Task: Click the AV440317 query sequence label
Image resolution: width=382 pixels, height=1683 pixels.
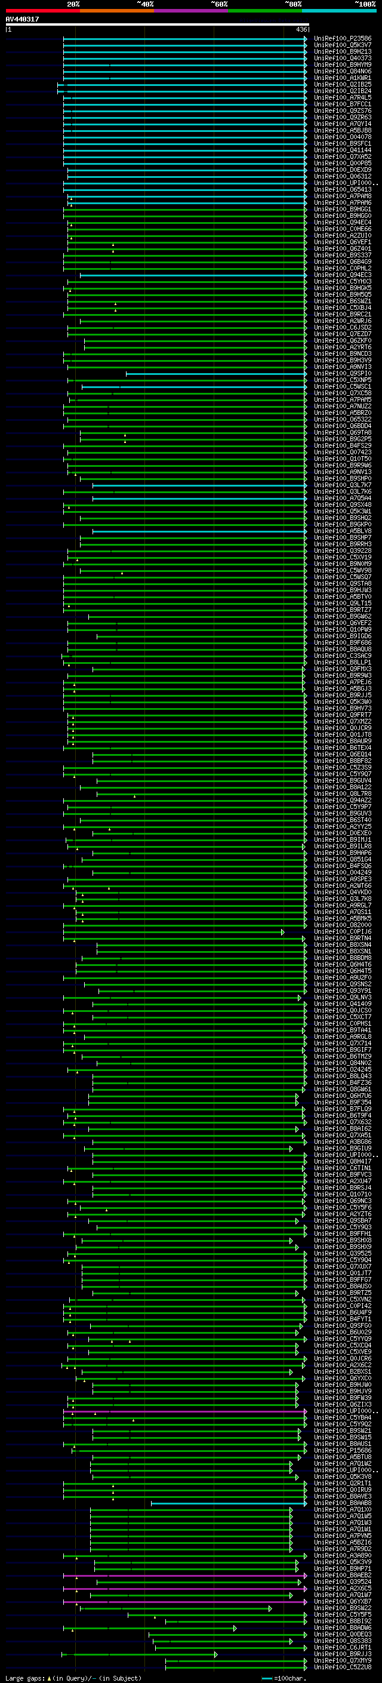Action: point(22,19)
